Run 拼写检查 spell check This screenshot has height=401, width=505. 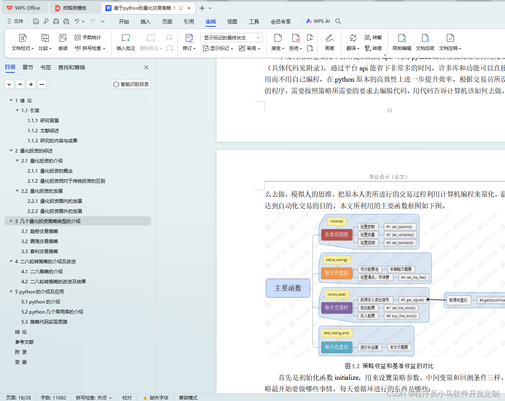(x=90, y=48)
